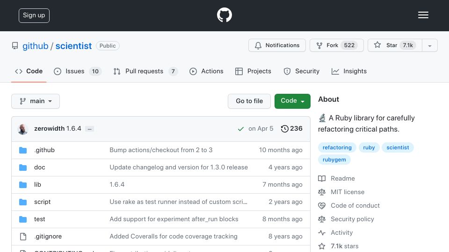The height and width of the screenshot is (252, 449).
Task: Open the hamburger navigation menu
Action: 423,15
